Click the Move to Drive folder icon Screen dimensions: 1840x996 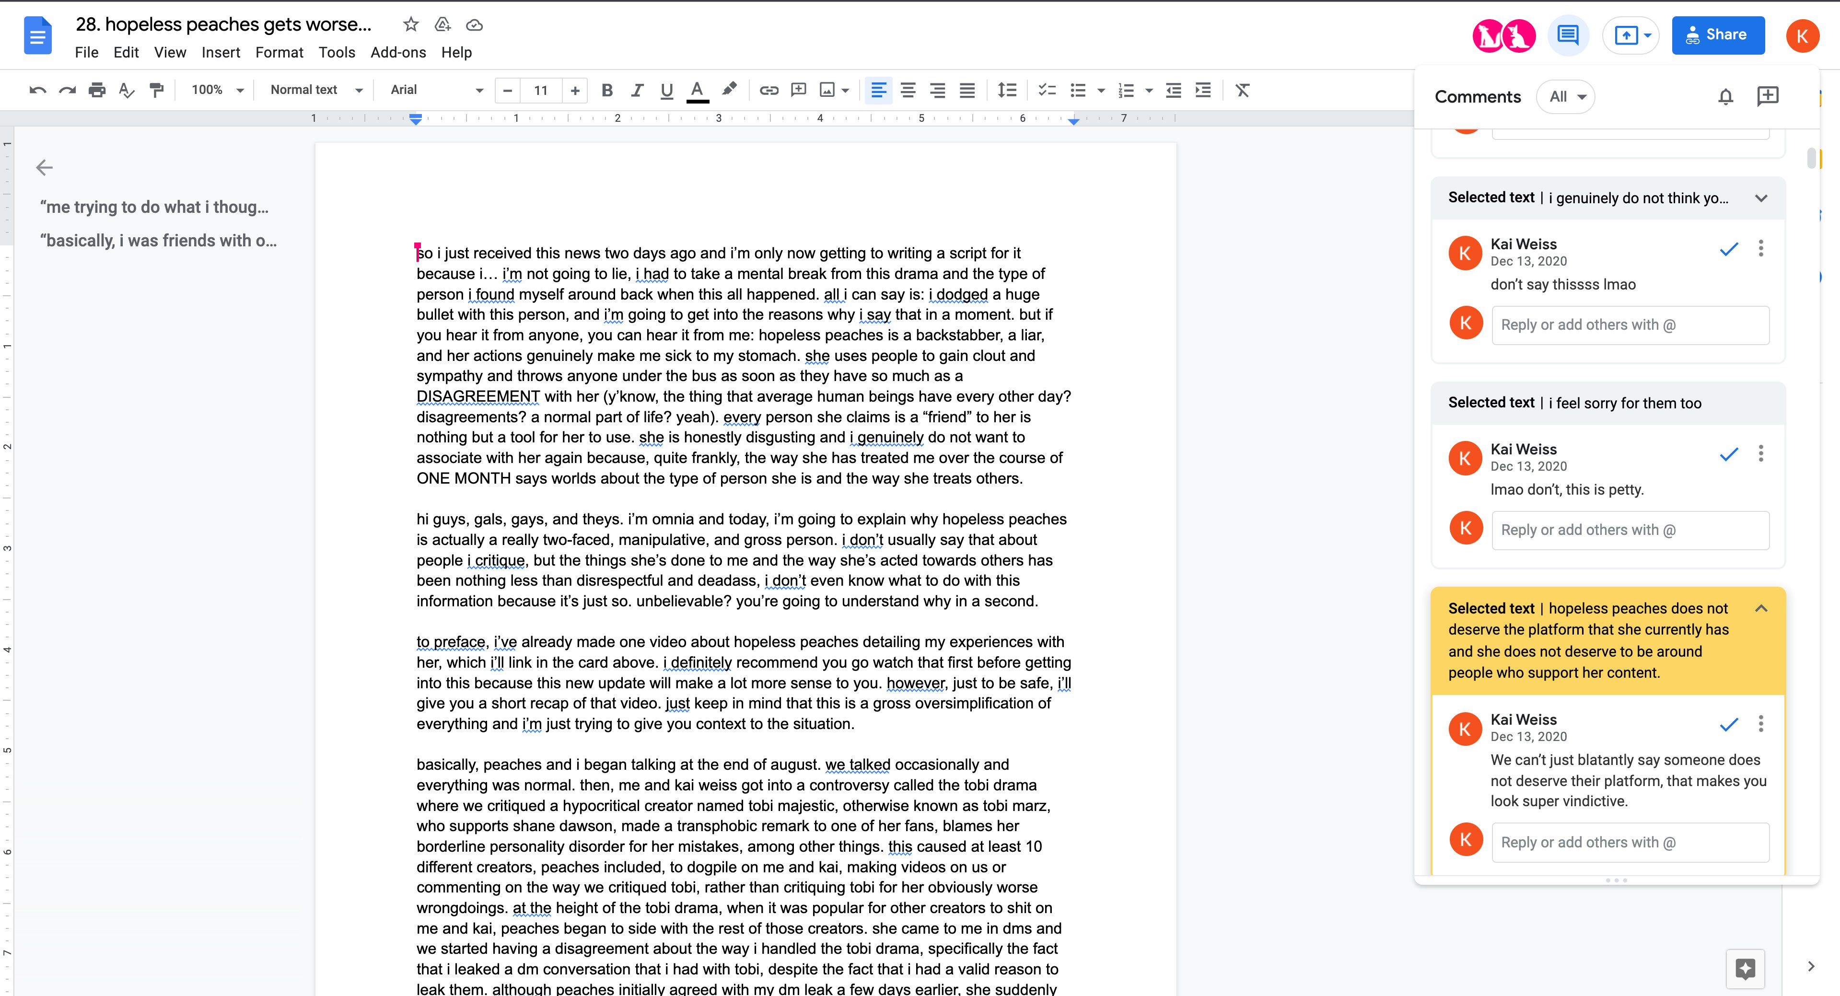pyautogui.click(x=443, y=24)
